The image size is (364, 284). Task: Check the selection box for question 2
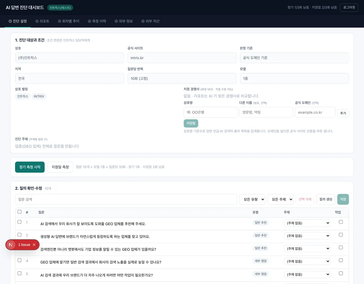pos(19,235)
